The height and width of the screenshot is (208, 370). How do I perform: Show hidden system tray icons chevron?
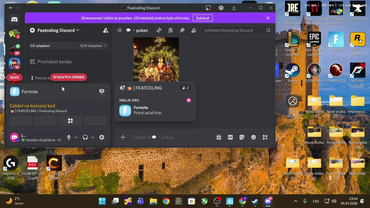(295, 201)
